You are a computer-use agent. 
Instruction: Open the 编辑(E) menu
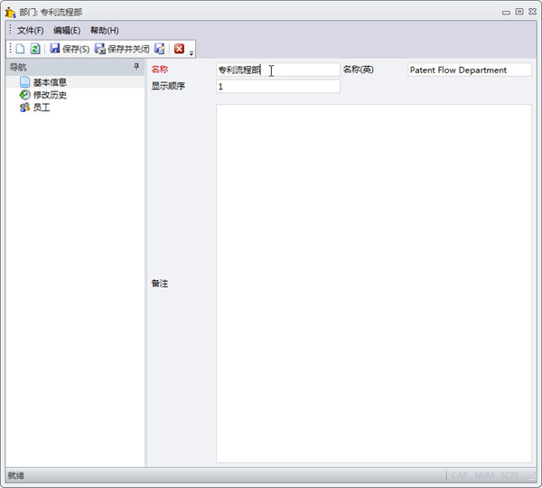pyautogui.click(x=67, y=31)
